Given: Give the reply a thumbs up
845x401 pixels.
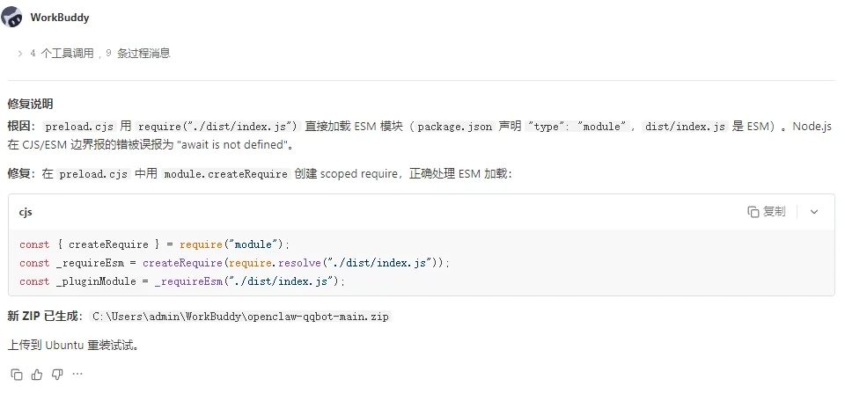Looking at the screenshot, I should tap(37, 375).
